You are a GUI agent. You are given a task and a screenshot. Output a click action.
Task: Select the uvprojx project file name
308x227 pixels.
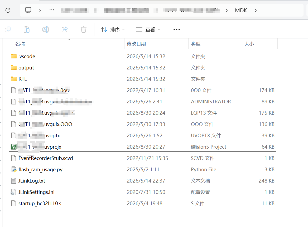[40, 147]
